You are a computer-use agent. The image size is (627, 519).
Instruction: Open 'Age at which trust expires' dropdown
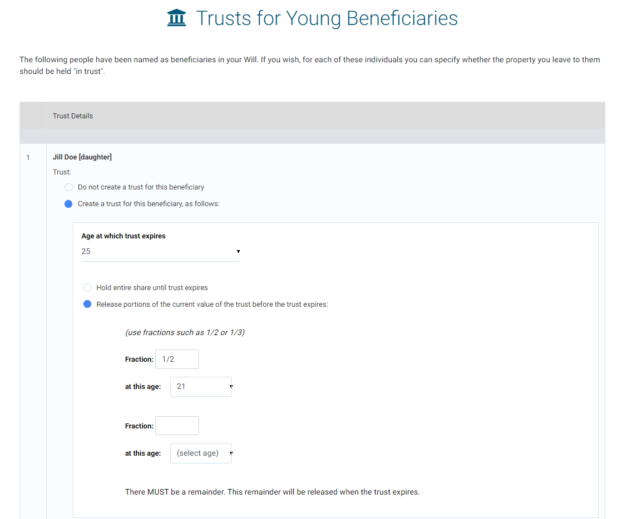161,252
